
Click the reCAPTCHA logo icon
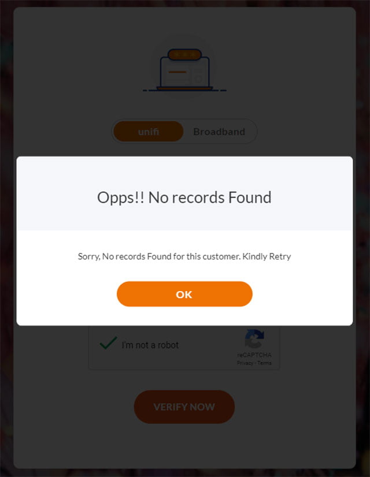pos(254,338)
